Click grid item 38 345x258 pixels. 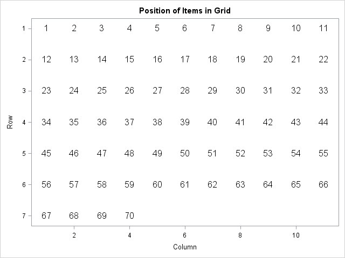pyautogui.click(x=157, y=122)
